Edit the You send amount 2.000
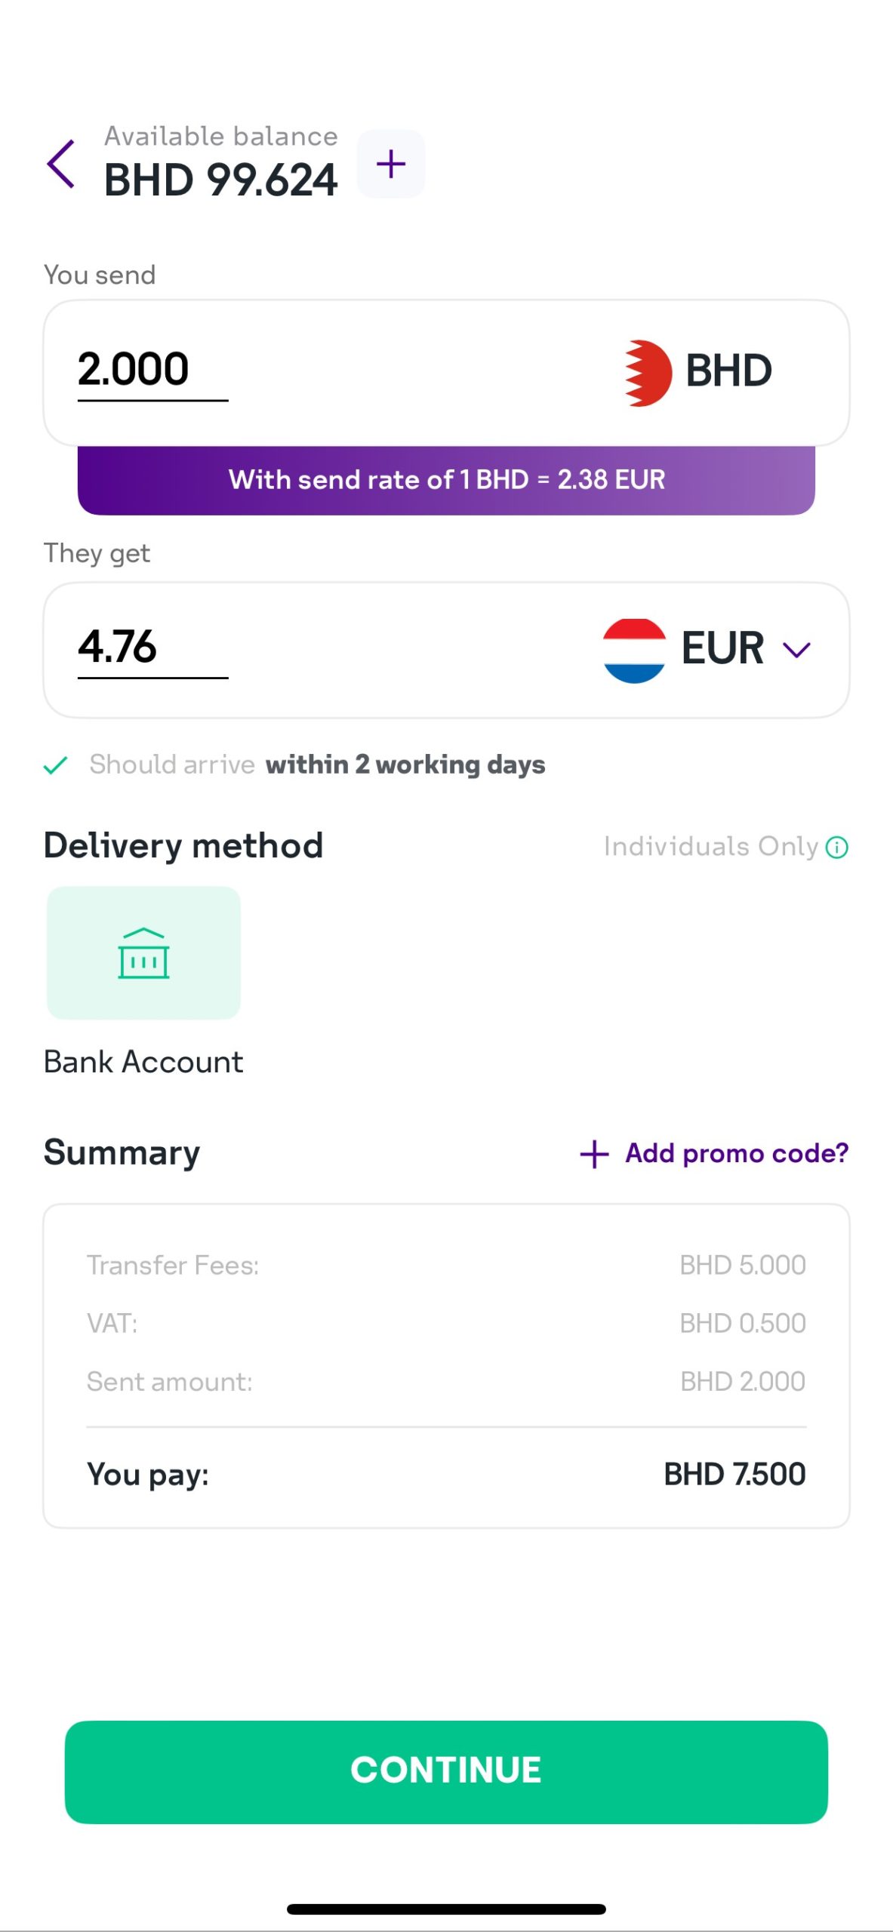This screenshot has width=893, height=1932. click(134, 370)
